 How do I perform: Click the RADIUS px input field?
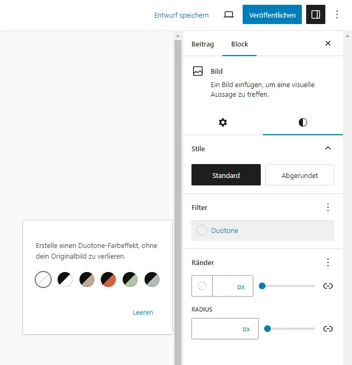[x=225, y=329]
